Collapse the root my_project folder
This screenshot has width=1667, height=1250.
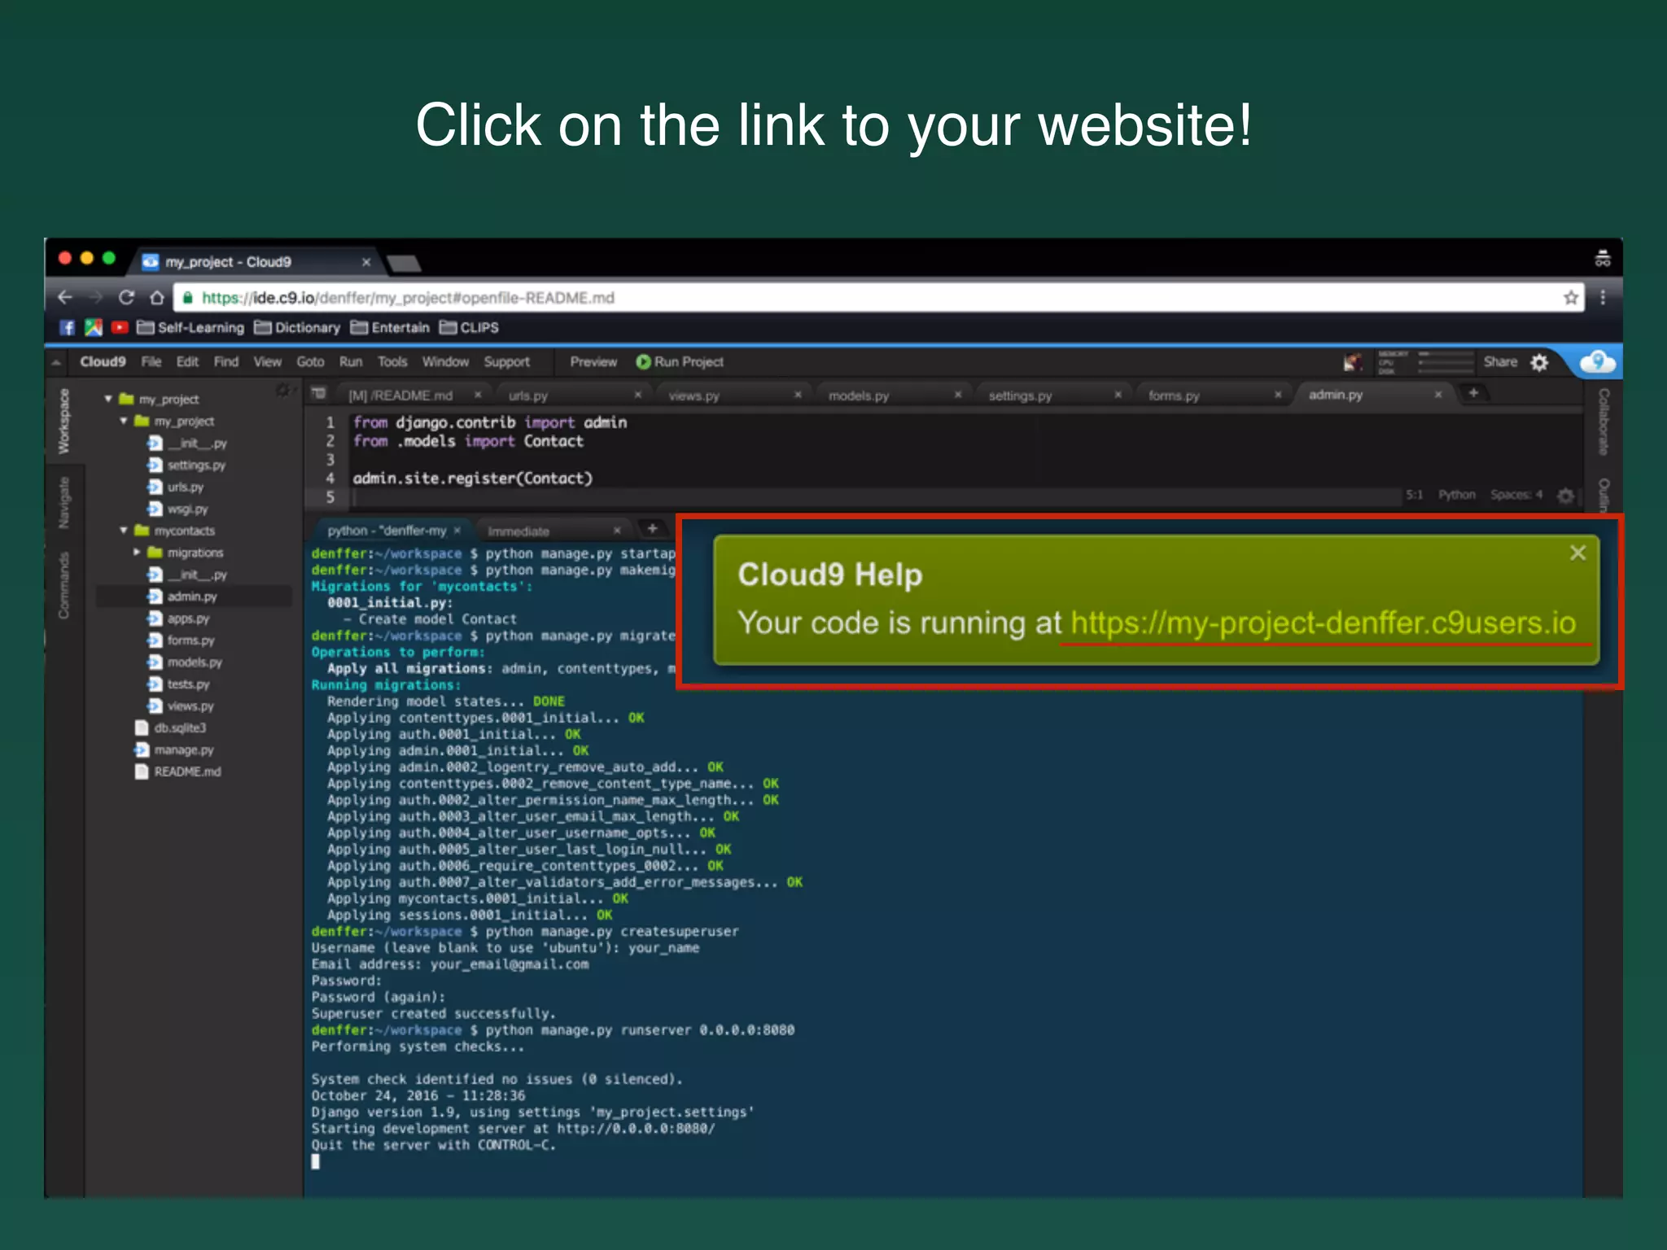tap(108, 399)
